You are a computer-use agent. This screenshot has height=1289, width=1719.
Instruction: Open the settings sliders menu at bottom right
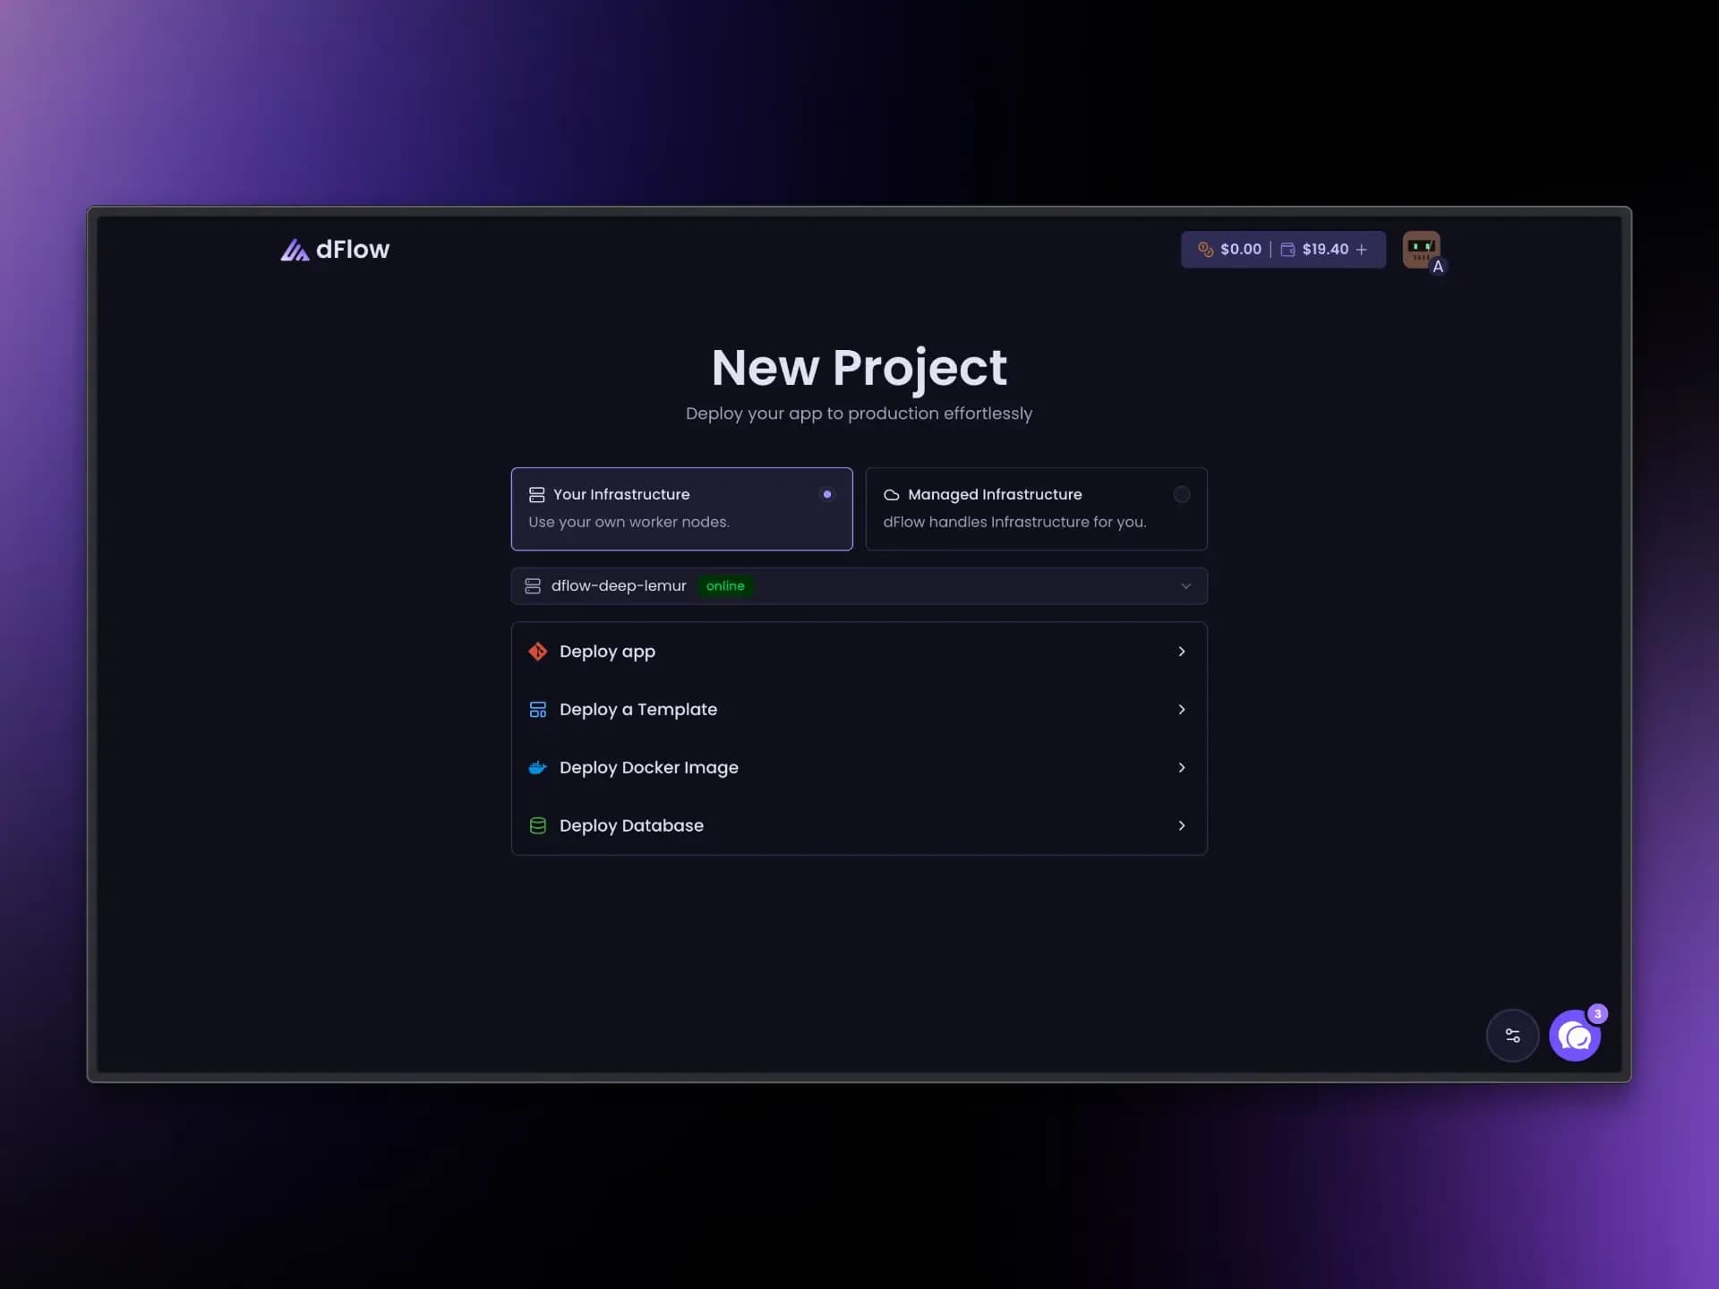point(1513,1036)
